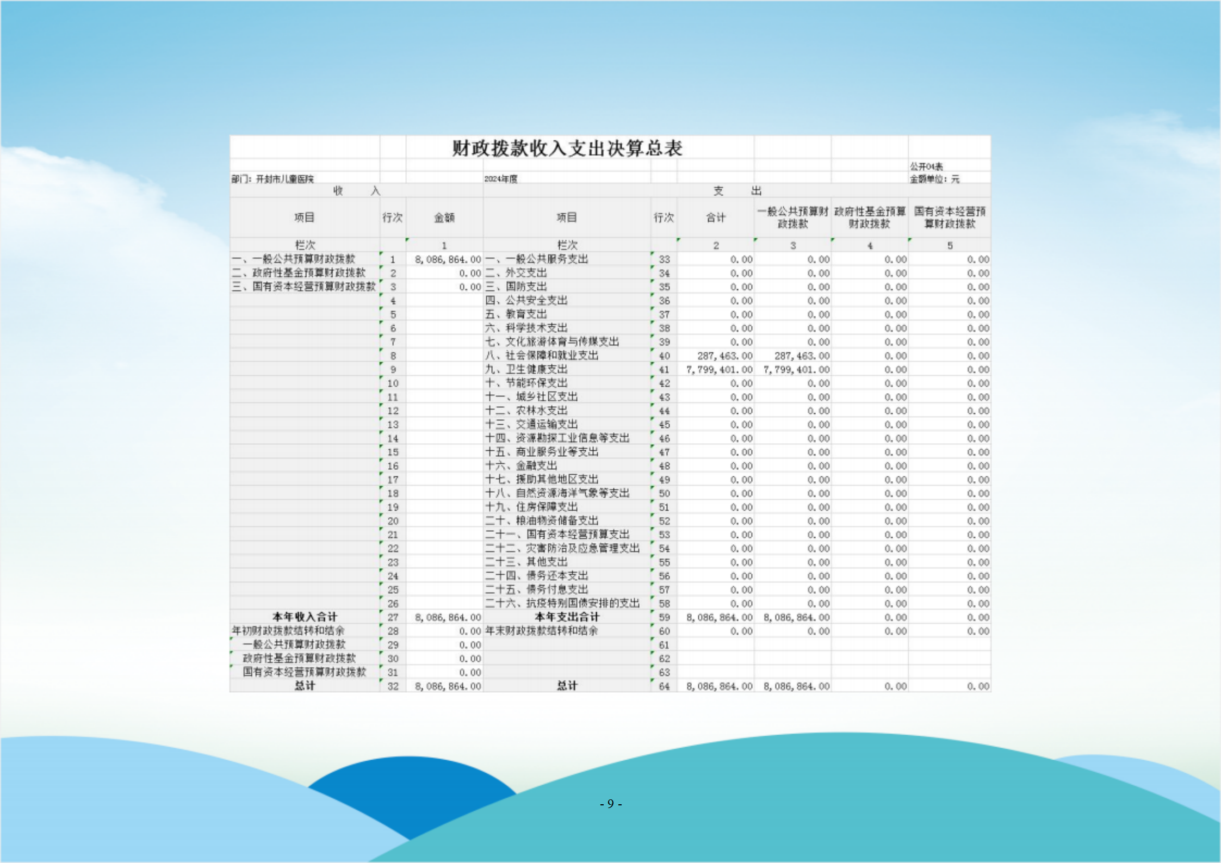Viewport: 1221px width, 863px height.
Task: Click the 一般公共预算财政拨款 column header
Action: 792,218
